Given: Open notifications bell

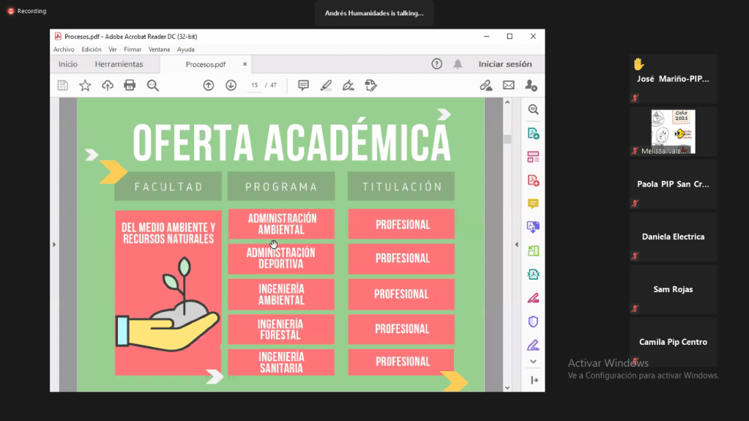Looking at the screenshot, I should coord(458,64).
